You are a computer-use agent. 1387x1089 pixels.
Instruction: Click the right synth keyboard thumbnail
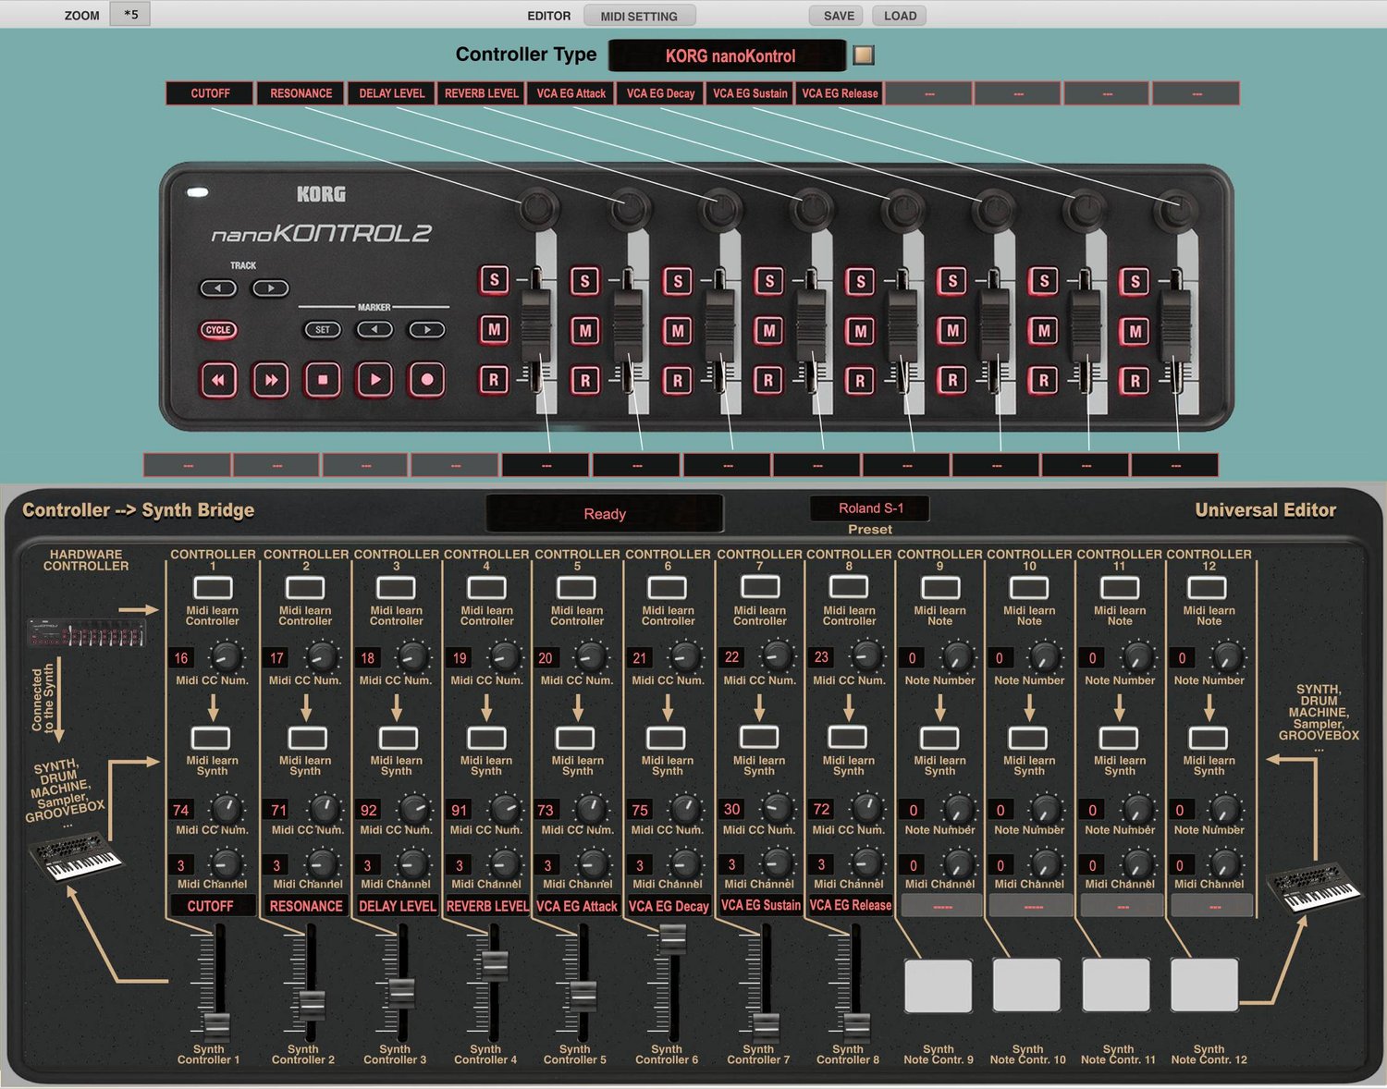point(1315,887)
